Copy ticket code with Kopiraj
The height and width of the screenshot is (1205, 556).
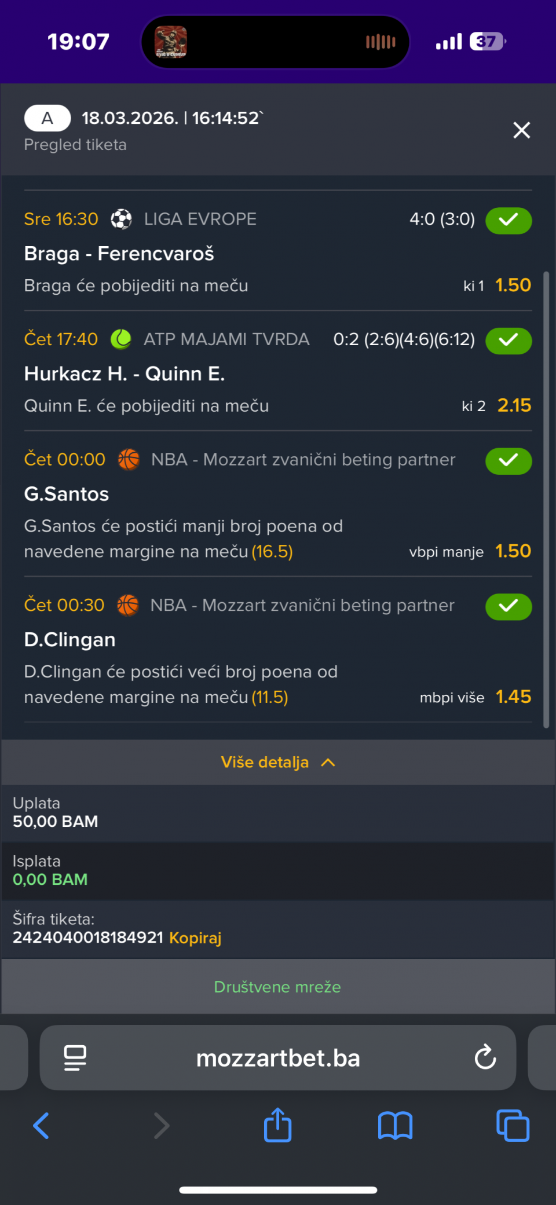pyautogui.click(x=195, y=937)
